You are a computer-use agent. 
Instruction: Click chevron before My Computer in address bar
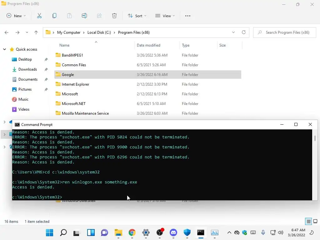pyautogui.click(x=53, y=32)
